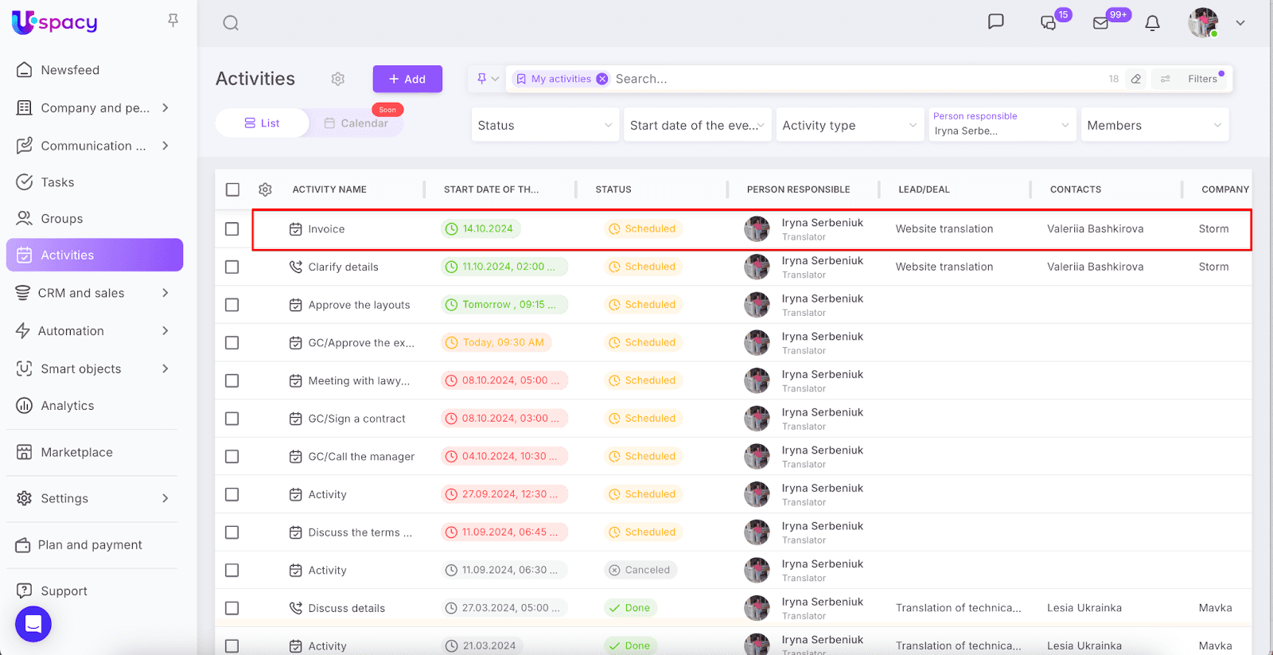Tick the checkbox for Invoice activity
1273x655 pixels.
232,229
